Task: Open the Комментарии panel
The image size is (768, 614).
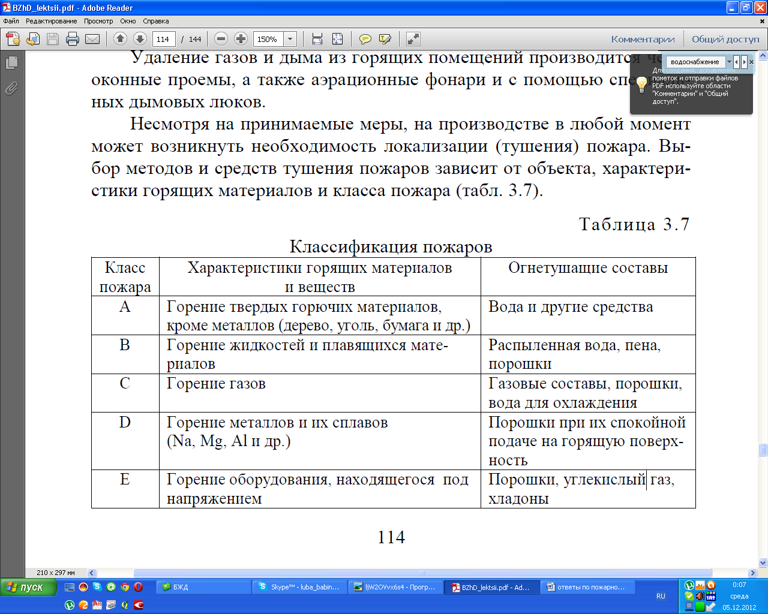Action: (x=643, y=39)
